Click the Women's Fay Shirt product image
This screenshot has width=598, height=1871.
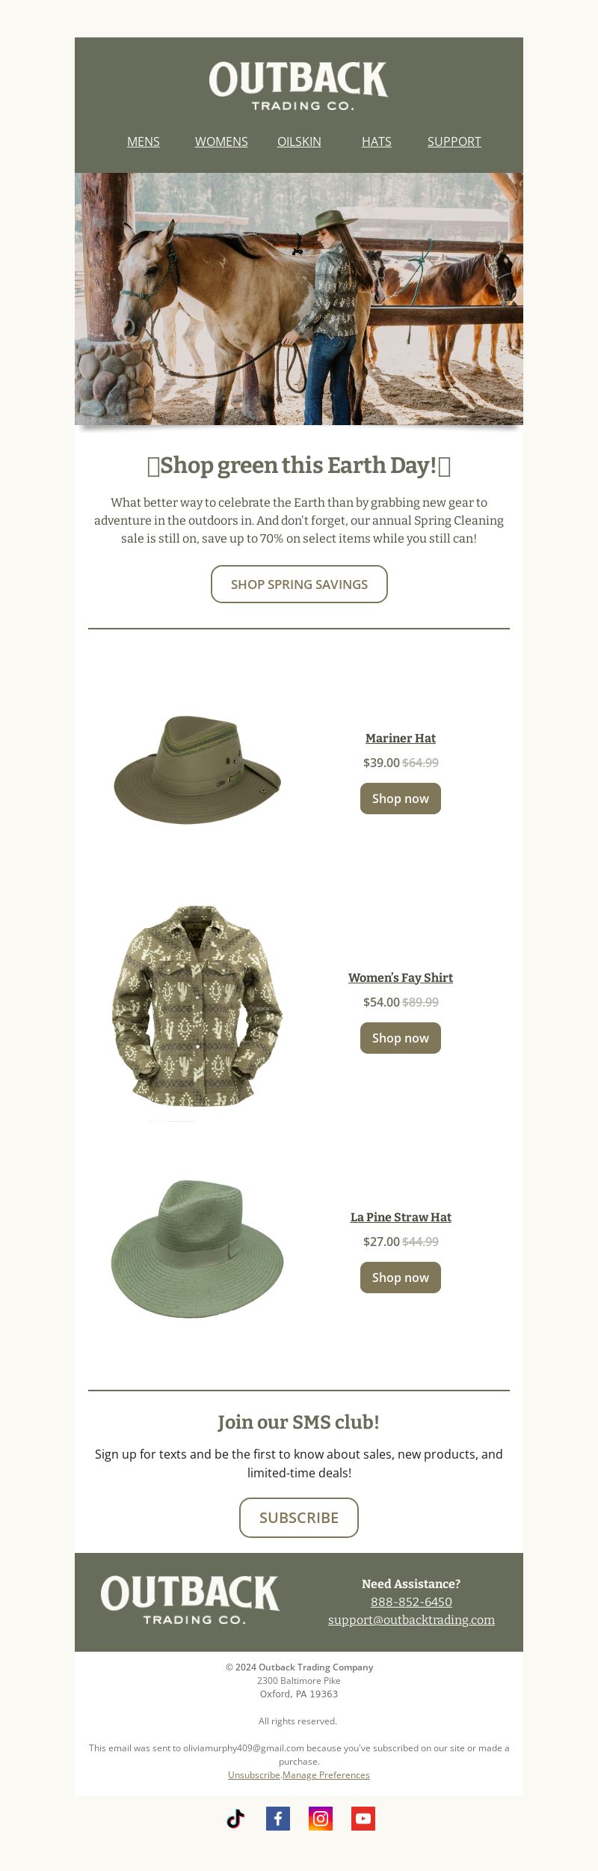[197, 1008]
